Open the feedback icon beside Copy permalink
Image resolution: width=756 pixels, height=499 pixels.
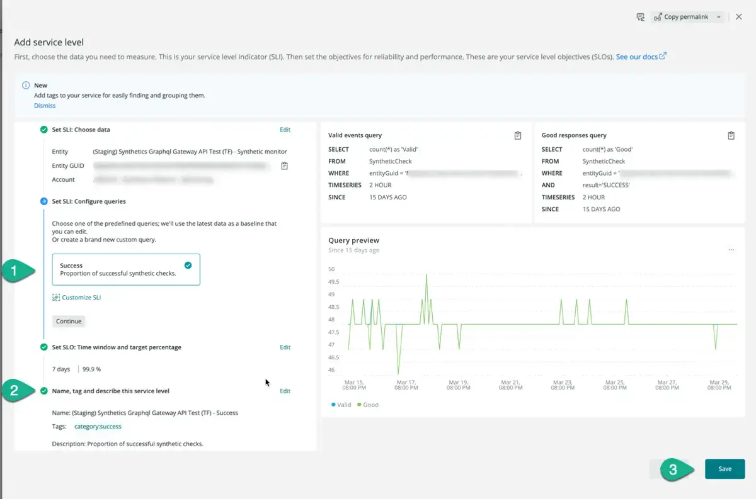pos(641,17)
